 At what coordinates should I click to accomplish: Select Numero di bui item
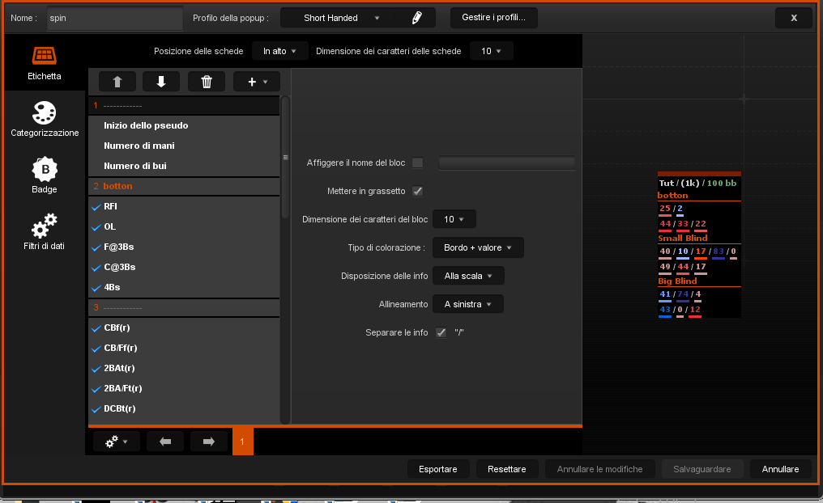pyautogui.click(x=184, y=166)
